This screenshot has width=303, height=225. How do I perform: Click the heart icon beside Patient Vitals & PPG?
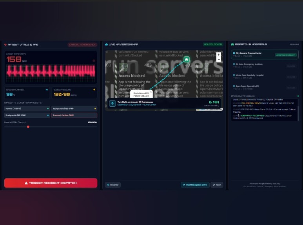point(5,45)
